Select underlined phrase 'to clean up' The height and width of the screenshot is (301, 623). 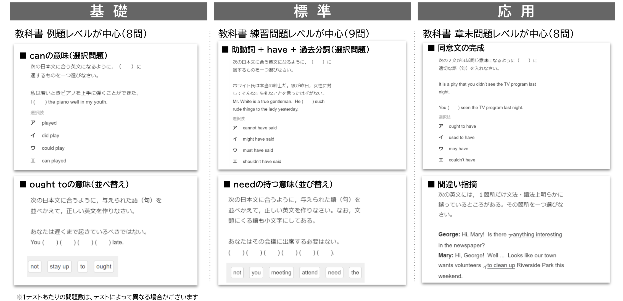click(x=501, y=265)
